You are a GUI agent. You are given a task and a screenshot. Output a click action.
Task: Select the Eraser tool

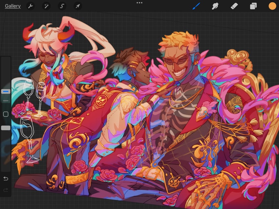pyautogui.click(x=234, y=6)
